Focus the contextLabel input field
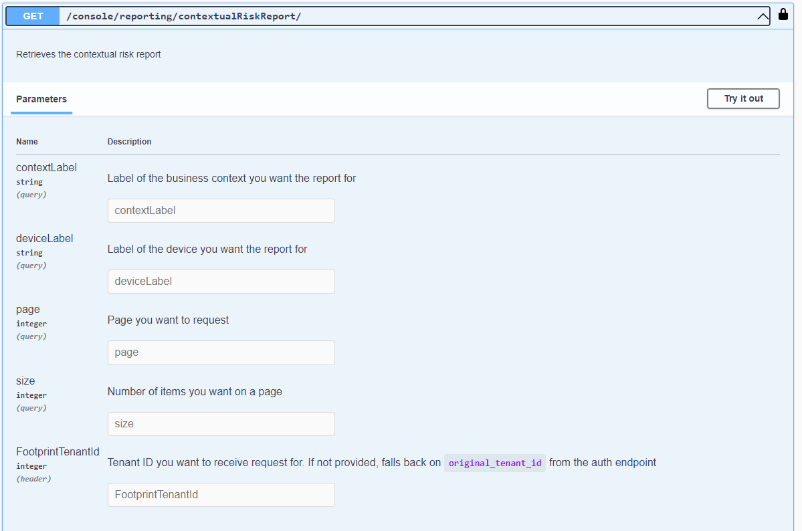The height and width of the screenshot is (531, 802). (221, 211)
